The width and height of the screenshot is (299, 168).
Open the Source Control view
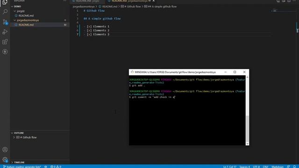pyautogui.click(x=5, y=22)
